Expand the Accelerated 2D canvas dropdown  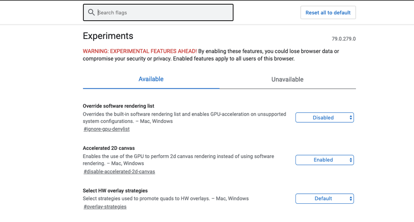(x=324, y=160)
